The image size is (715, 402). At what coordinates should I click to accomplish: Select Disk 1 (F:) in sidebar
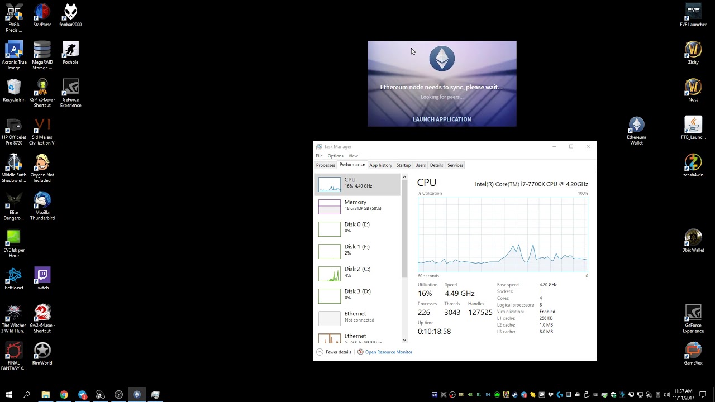(x=357, y=251)
